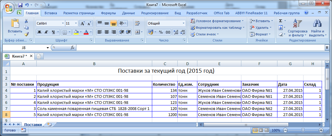This screenshot has width=332, height=136.
Task: Click the AutoSum sigma icon
Action: click(x=280, y=21)
